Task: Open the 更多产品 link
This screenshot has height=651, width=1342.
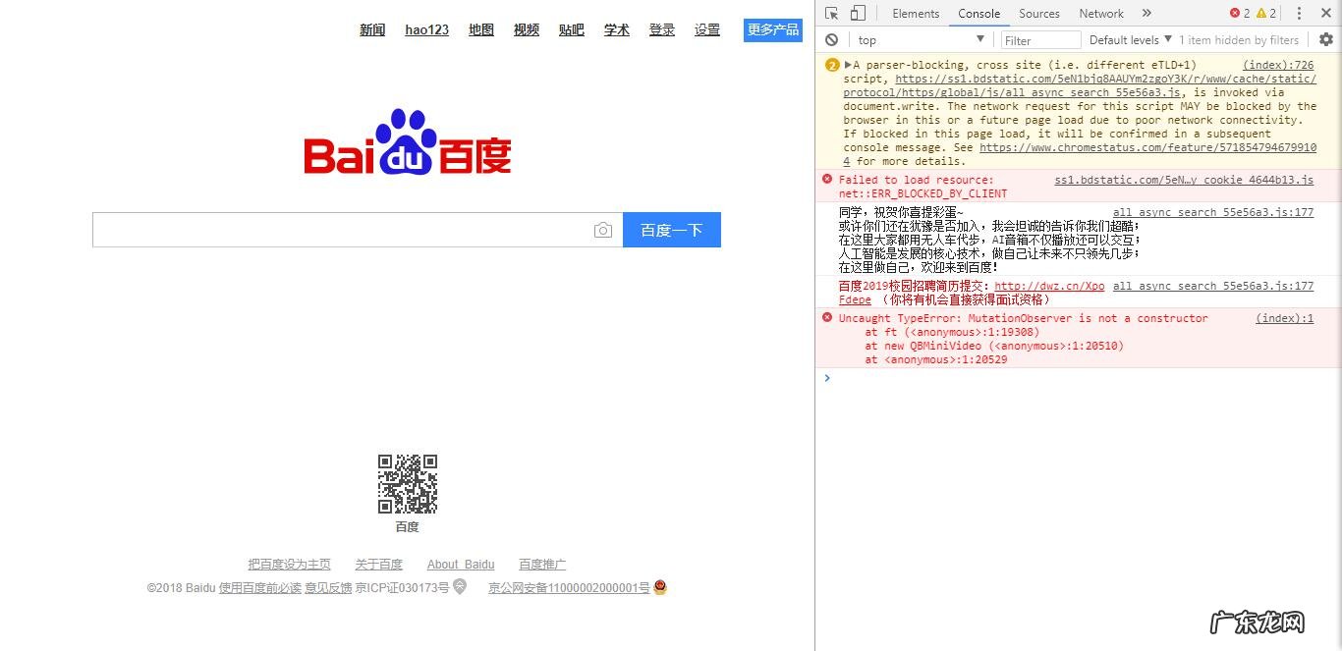Action: pos(773,29)
